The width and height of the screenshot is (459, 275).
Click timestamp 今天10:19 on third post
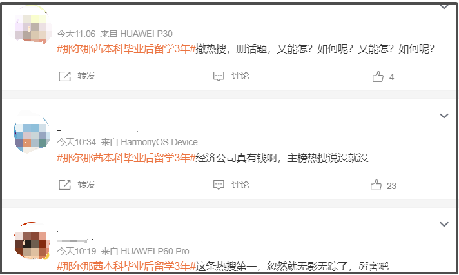(x=77, y=251)
